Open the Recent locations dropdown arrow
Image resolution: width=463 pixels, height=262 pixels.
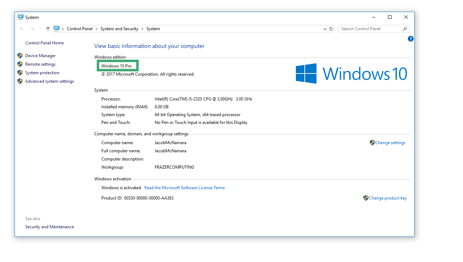point(41,29)
